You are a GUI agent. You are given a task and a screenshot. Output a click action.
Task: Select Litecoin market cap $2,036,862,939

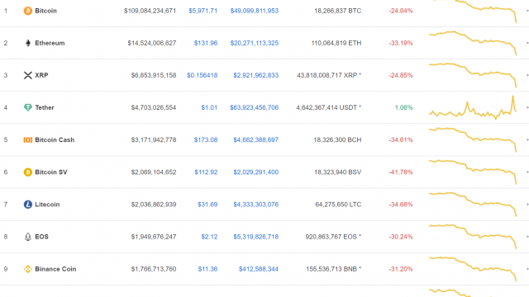pos(154,205)
